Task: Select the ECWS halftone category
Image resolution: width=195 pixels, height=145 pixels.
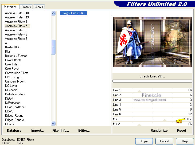Action: [x=15, y=107]
